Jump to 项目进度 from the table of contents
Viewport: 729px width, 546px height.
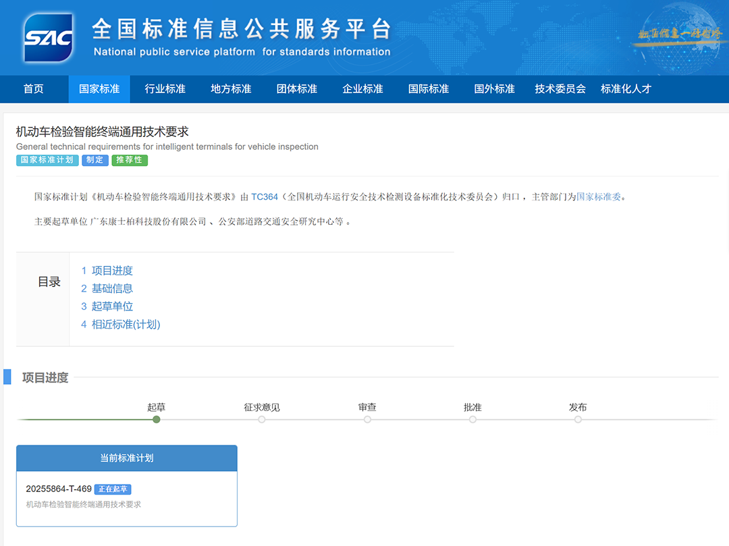112,270
